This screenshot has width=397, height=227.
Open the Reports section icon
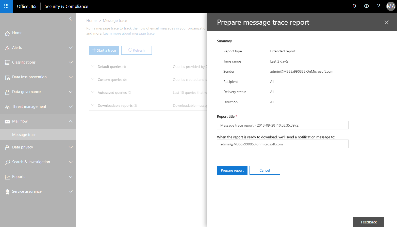(x=7, y=177)
